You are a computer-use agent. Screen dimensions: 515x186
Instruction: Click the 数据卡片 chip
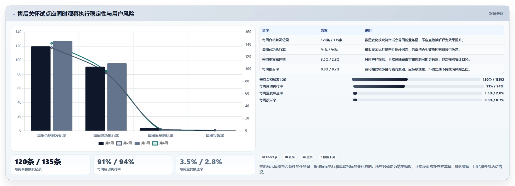[328, 157]
